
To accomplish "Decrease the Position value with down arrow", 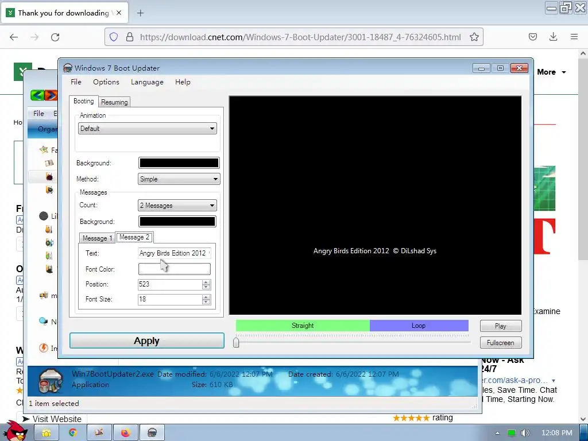I will [206, 287].
